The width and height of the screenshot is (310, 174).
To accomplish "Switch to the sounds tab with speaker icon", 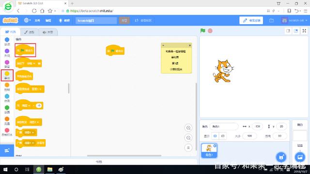I will [48, 32].
